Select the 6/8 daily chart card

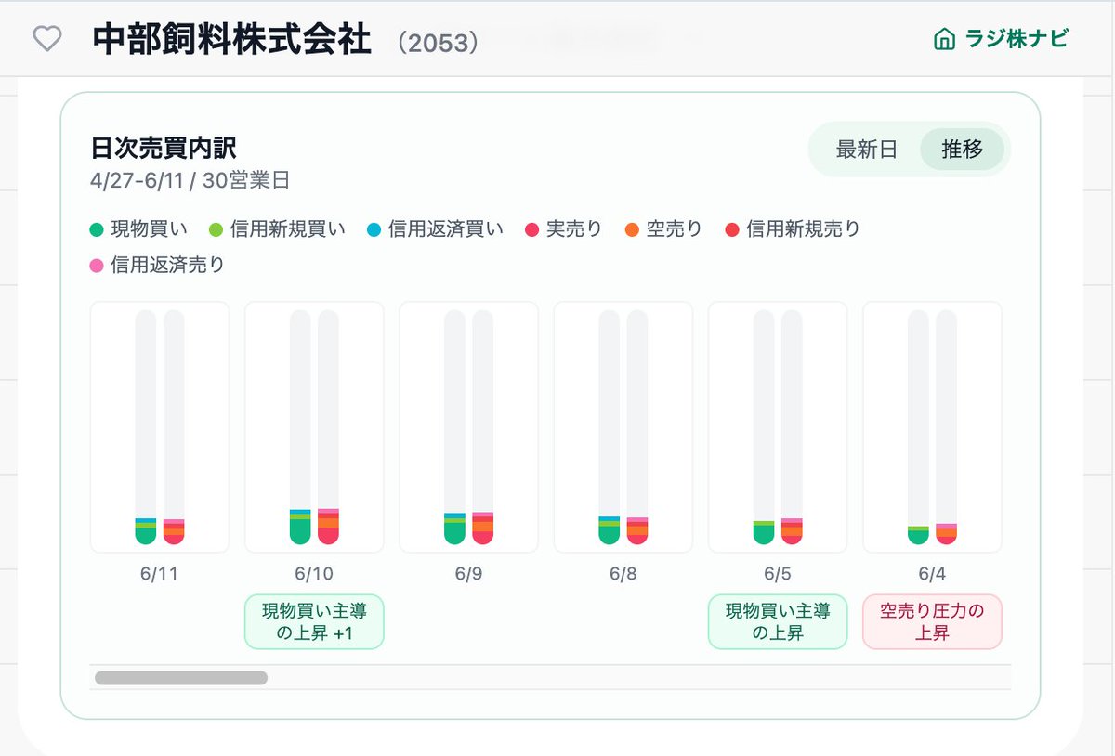click(x=623, y=427)
